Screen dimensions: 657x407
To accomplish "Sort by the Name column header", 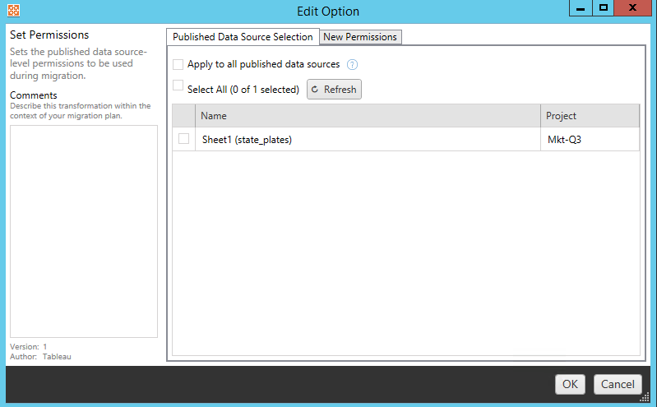I will (x=368, y=116).
